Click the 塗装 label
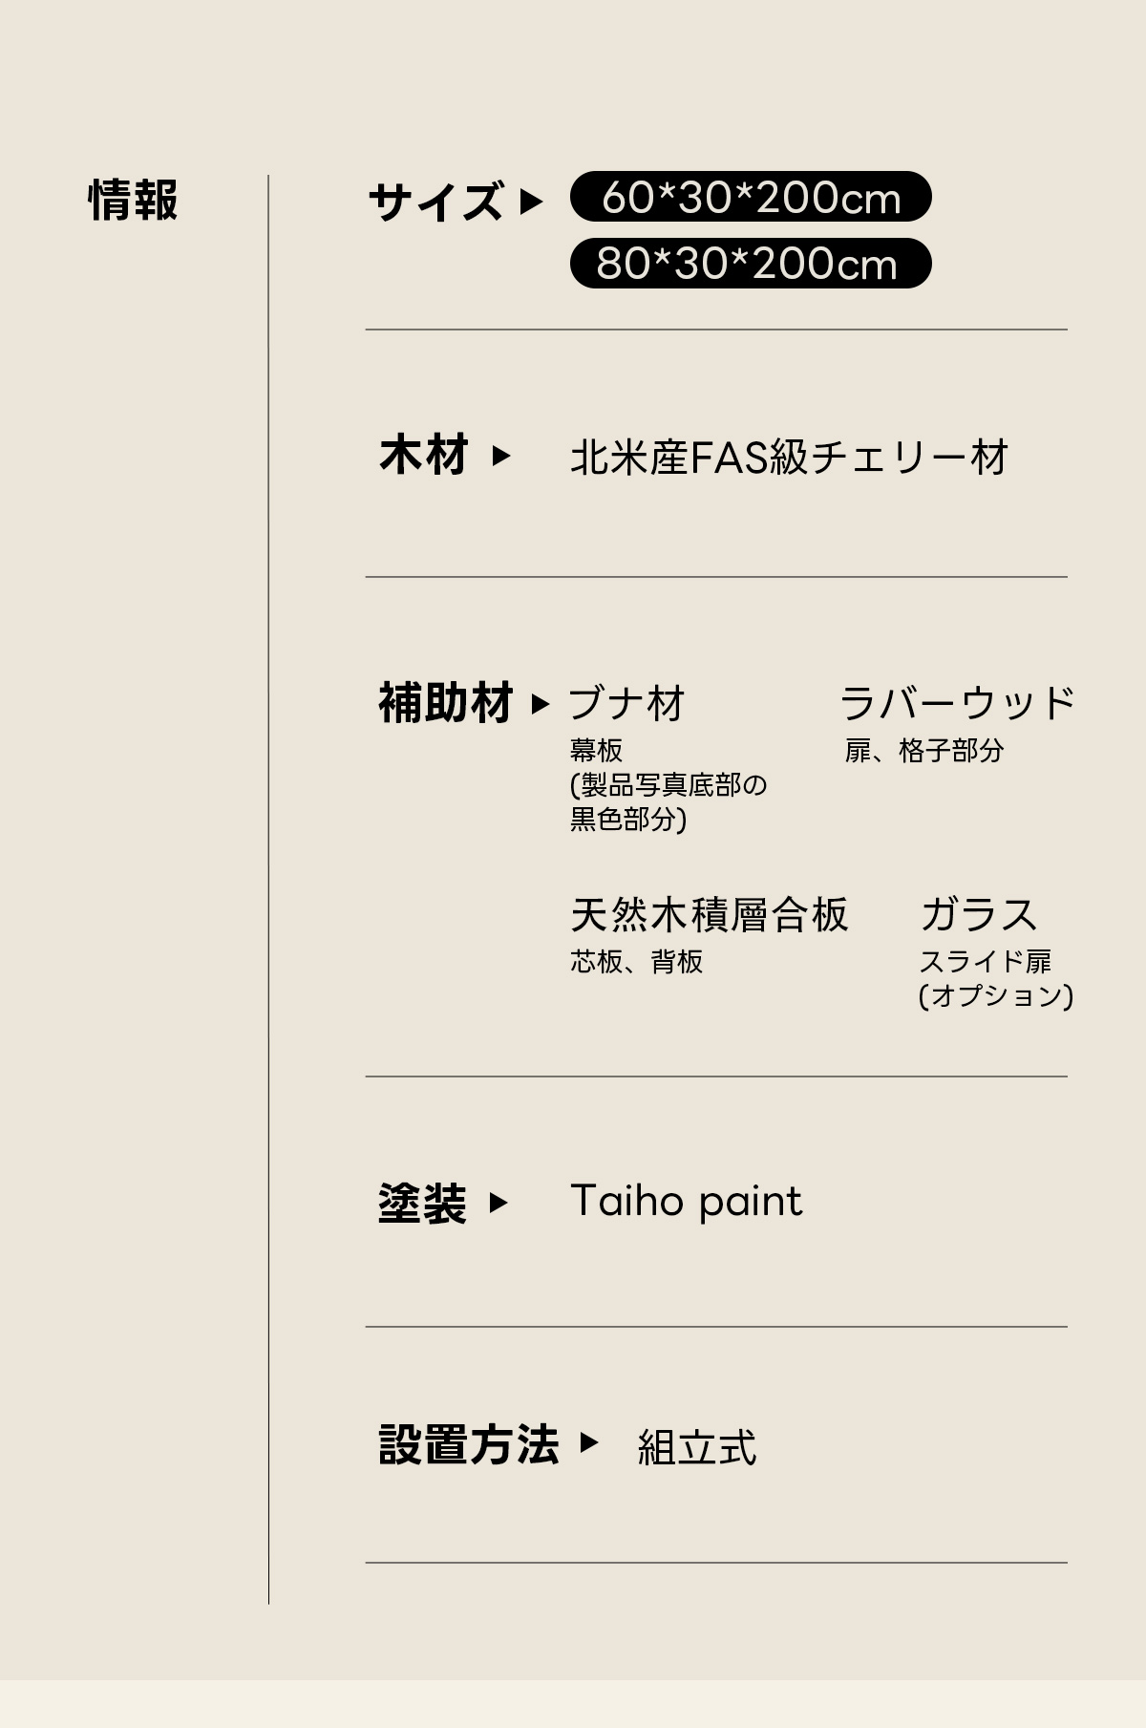 422,1203
